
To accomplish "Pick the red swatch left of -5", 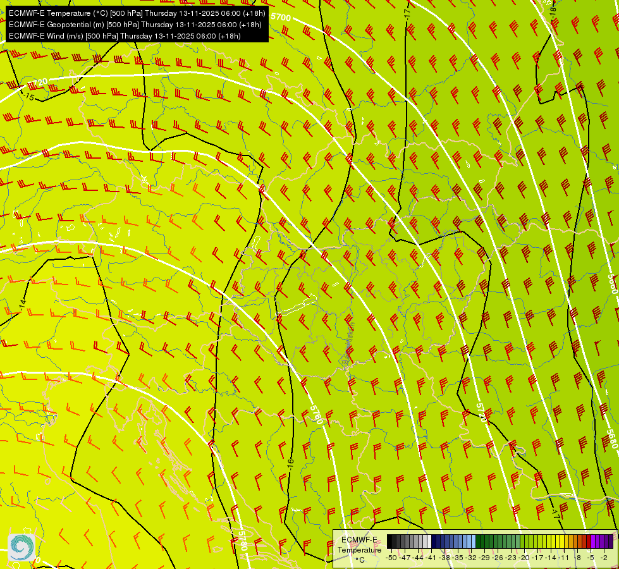I will (x=589, y=541).
